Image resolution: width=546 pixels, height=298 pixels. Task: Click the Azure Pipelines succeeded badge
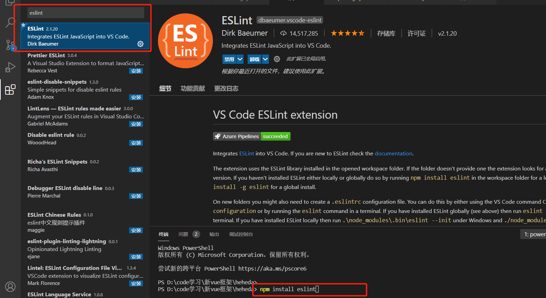[x=252, y=136]
